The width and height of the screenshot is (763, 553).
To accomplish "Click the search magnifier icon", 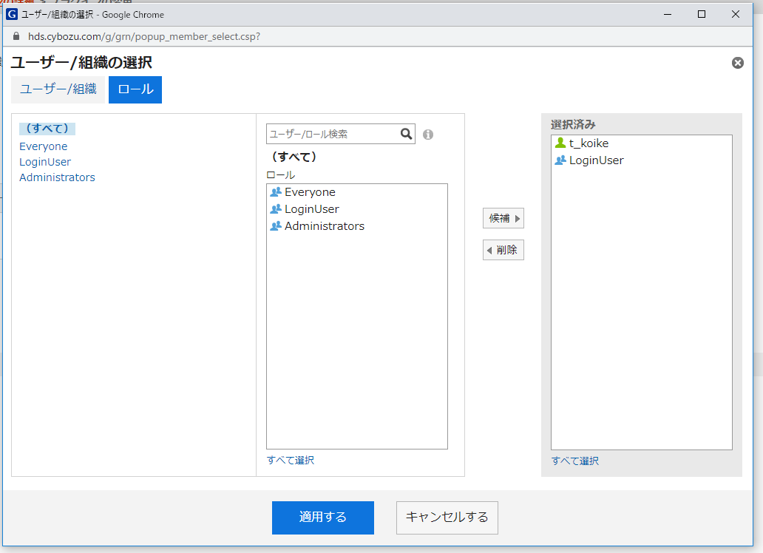I will (x=406, y=134).
